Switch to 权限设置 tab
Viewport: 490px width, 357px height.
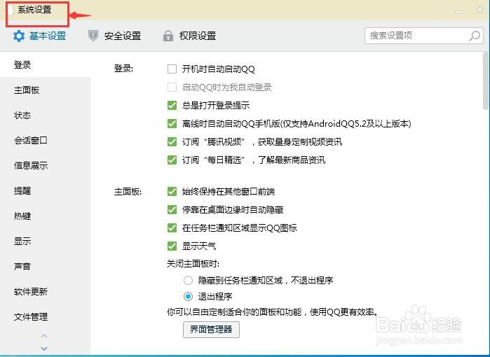coord(189,36)
